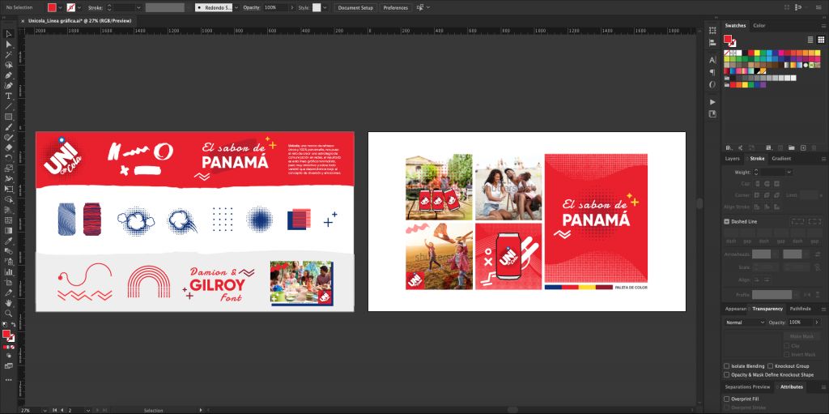Pick the purple swatch in bottom color group
829x414 pixels.
[x=763, y=85]
